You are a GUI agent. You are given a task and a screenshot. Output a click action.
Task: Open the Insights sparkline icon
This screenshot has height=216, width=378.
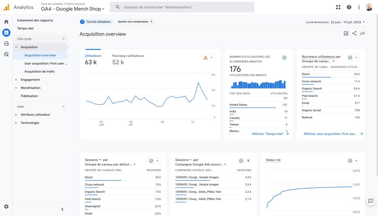362,33
